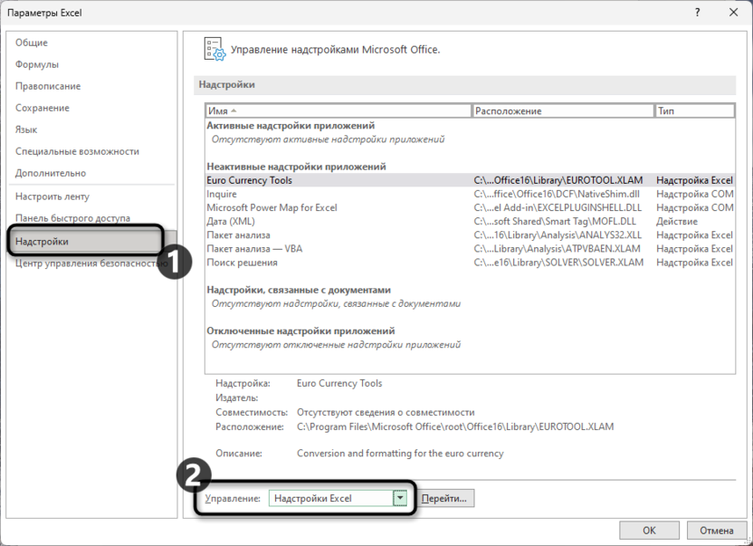Click the add-ins gear icon in header
This screenshot has width=753, height=546.
214,49
